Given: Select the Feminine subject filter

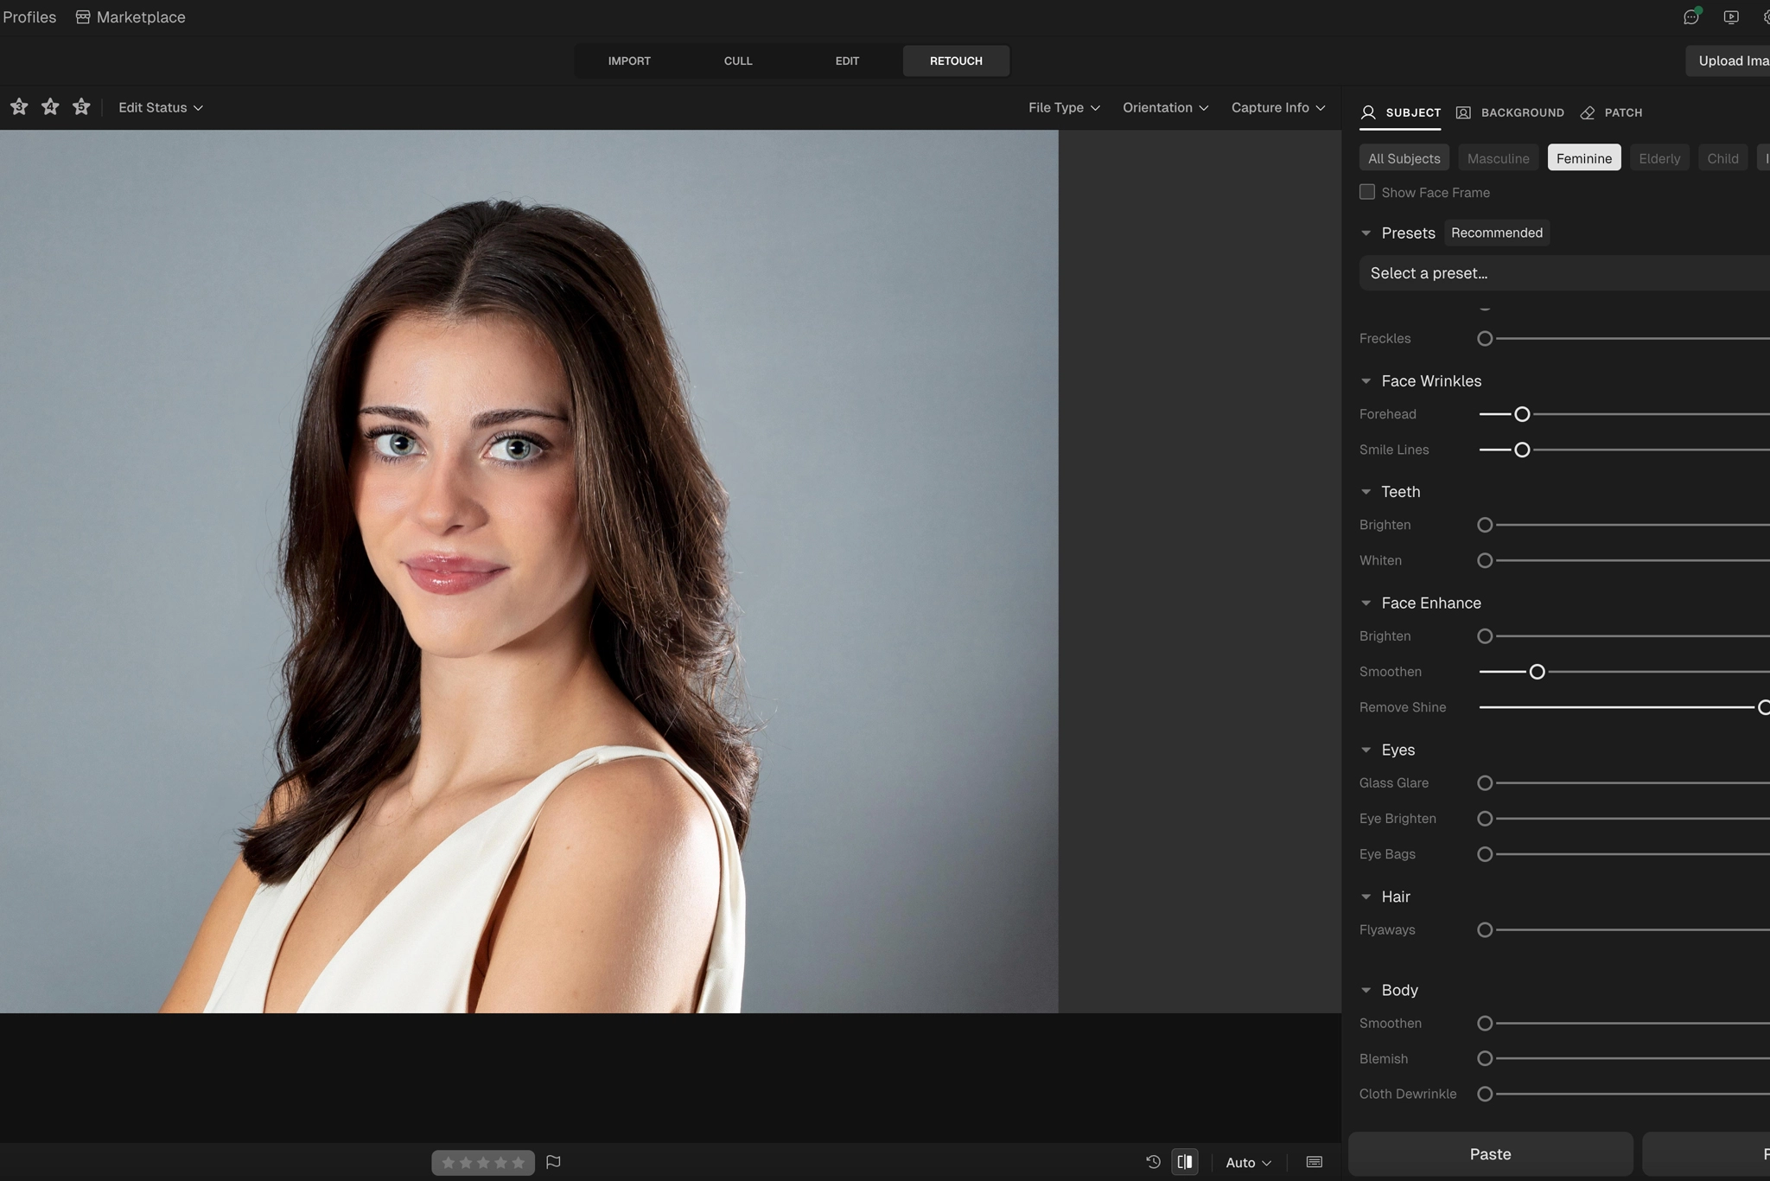Looking at the screenshot, I should point(1584,158).
